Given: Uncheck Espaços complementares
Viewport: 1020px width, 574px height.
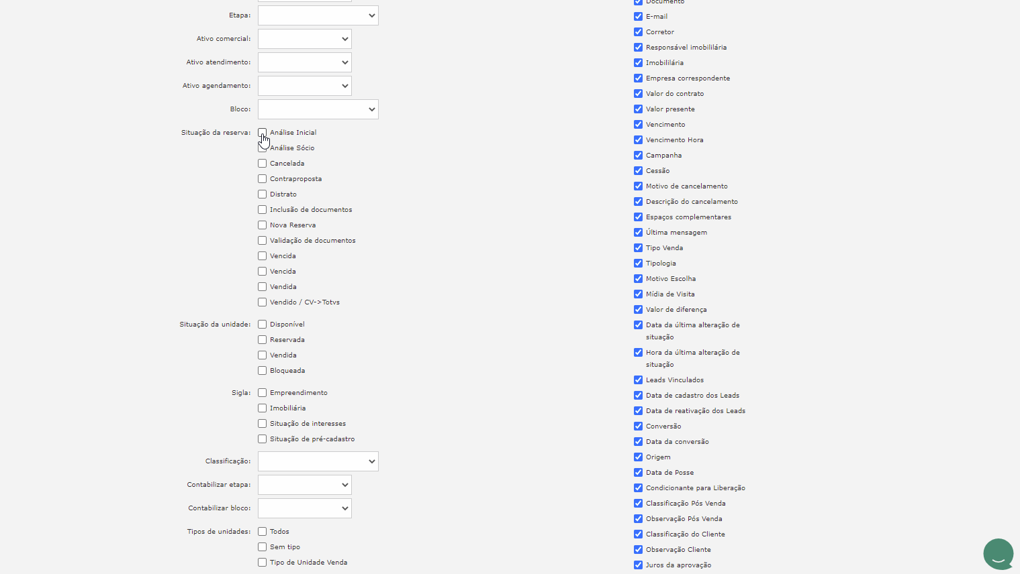Looking at the screenshot, I should pos(639,217).
